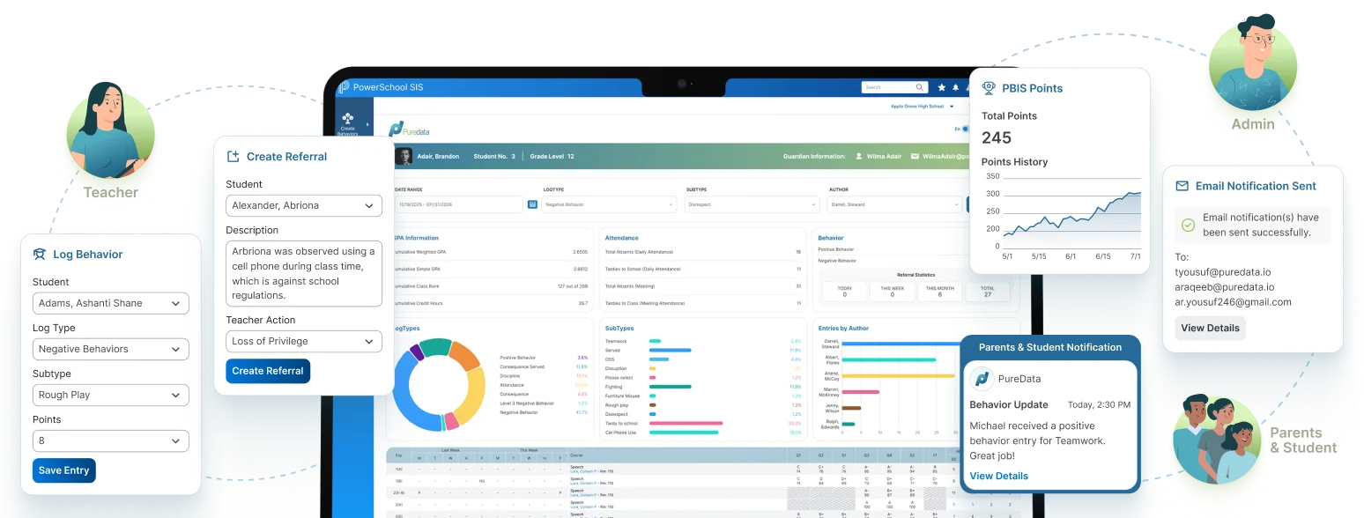This screenshot has height=518, width=1364.
Task: Open the View Details link in Behavior Update
Action: (998, 476)
